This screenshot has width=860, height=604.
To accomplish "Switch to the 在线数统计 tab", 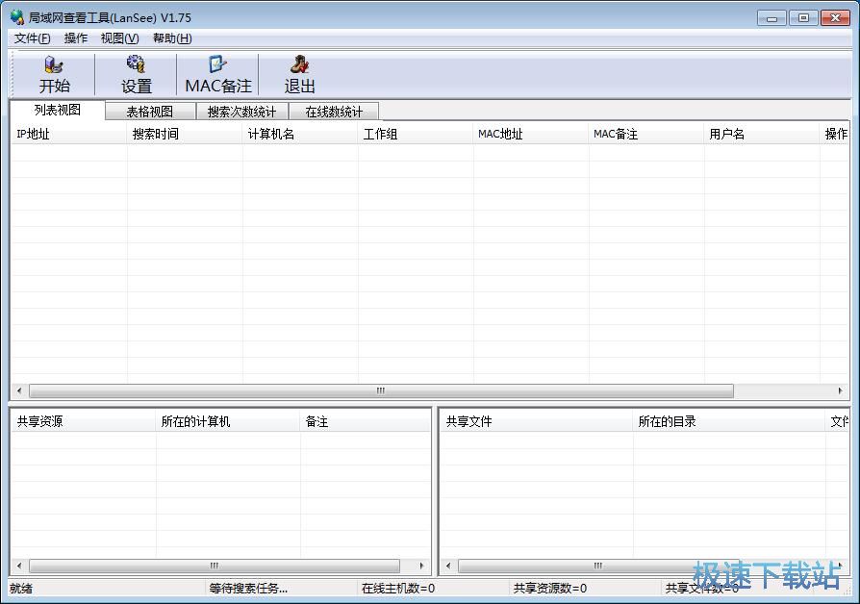I will click(x=334, y=112).
